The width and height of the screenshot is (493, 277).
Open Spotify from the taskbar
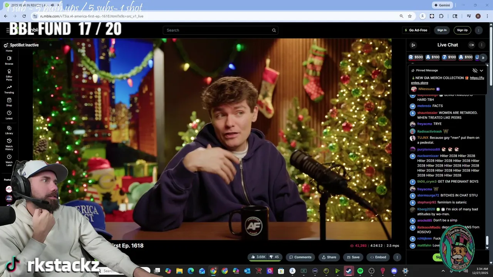tap(360, 271)
